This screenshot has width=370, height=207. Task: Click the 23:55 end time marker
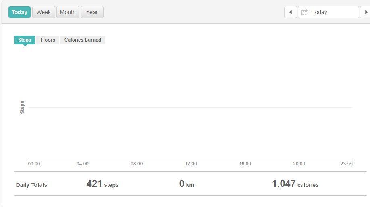click(x=346, y=164)
